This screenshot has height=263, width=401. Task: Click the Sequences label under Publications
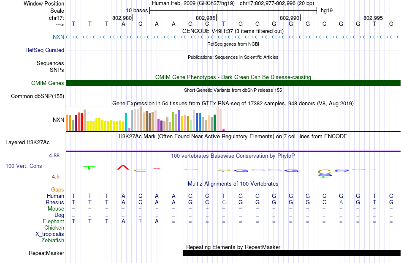(50, 63)
